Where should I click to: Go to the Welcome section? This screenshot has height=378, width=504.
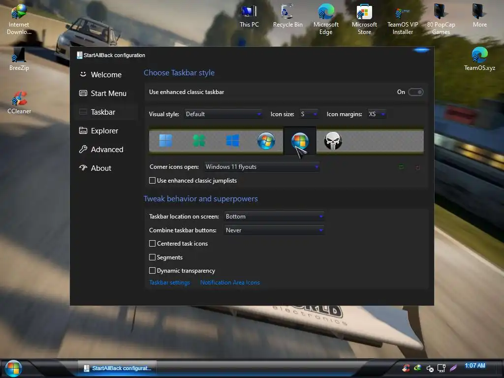click(x=106, y=75)
